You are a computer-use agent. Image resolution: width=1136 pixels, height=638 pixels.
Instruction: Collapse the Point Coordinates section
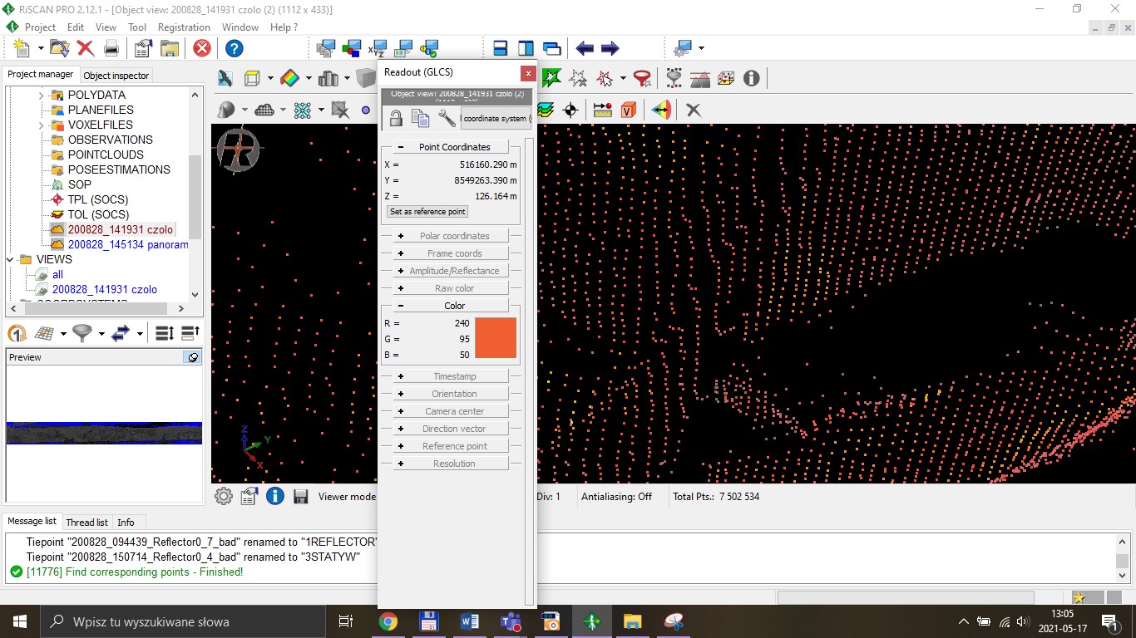click(x=401, y=147)
